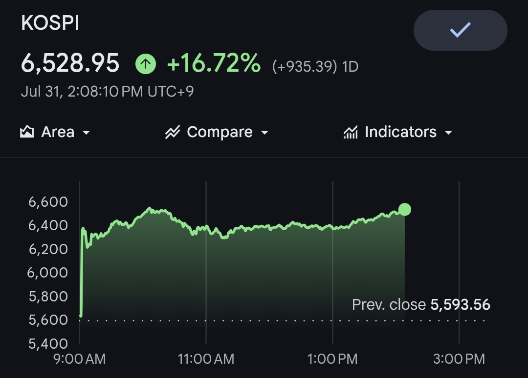Click the KOSPI index title
The image size is (528, 378).
(50, 23)
